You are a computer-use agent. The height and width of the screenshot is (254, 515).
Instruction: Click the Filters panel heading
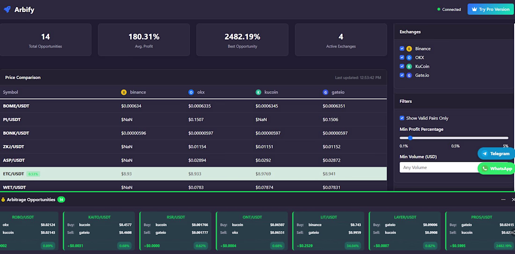pos(405,102)
